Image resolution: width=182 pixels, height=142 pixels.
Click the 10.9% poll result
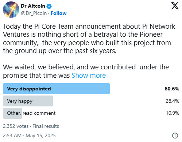(x=173, y=113)
